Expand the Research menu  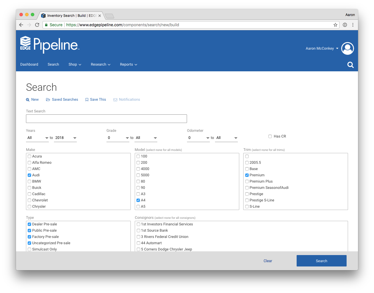click(100, 64)
